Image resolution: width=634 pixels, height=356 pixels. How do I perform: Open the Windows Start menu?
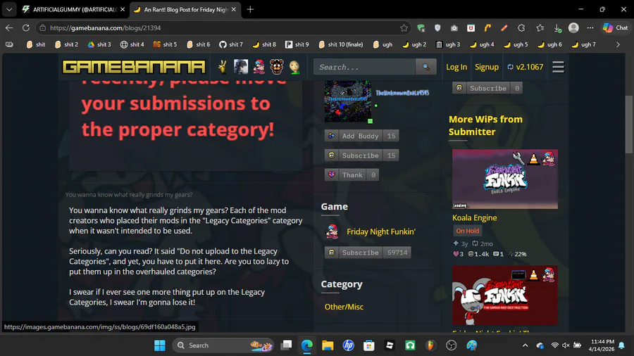pyautogui.click(x=160, y=345)
